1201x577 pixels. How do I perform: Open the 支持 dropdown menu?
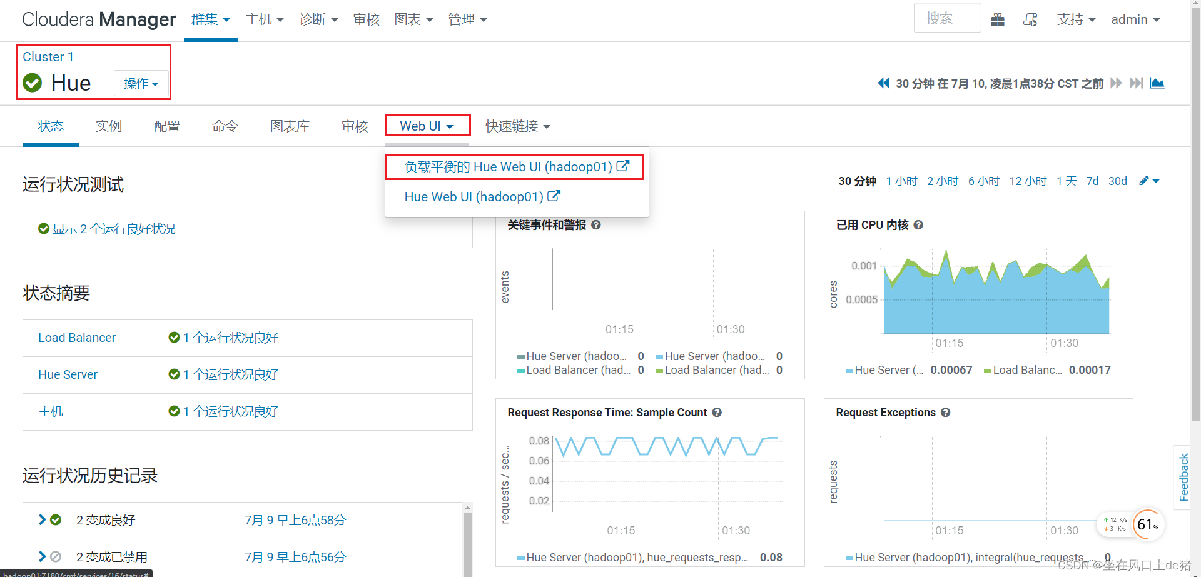point(1076,19)
